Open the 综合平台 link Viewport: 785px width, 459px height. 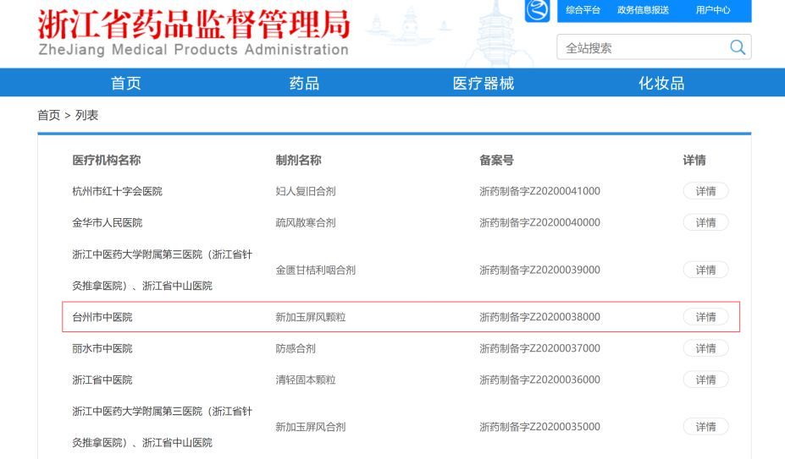(x=583, y=10)
